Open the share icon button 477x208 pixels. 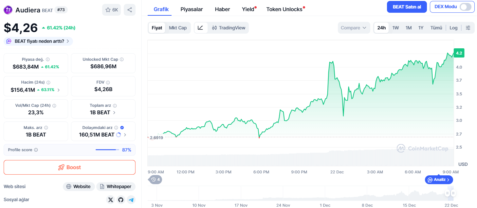pos(130,10)
